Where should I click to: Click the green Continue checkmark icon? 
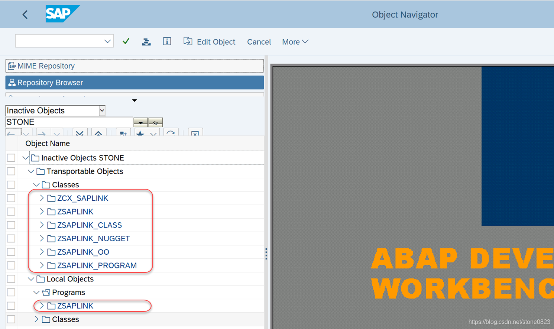tap(126, 41)
